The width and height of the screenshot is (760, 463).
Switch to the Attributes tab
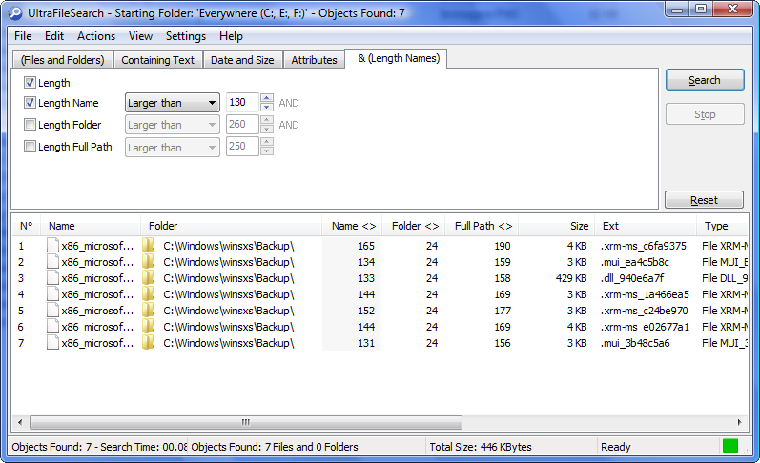click(314, 60)
